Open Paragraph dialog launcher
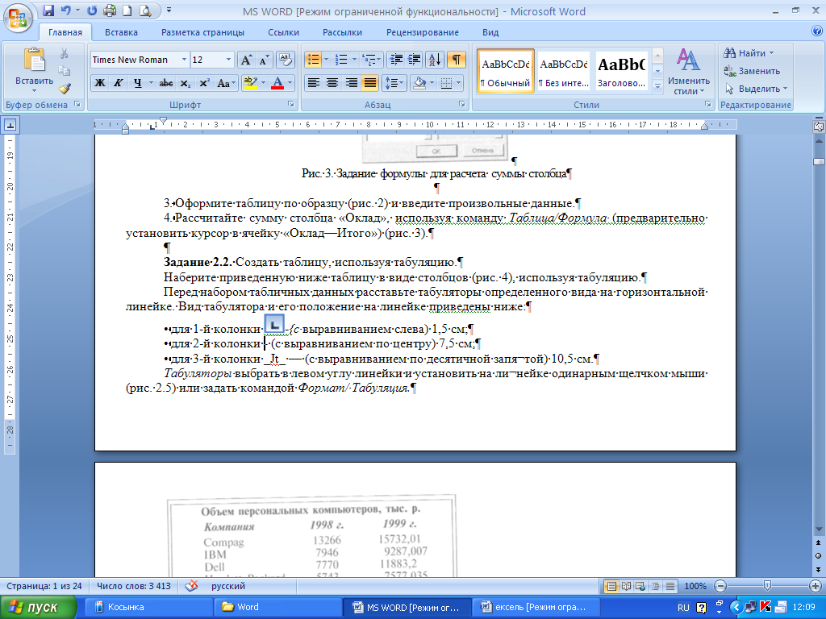Screen dimensions: 826x619 point(462,104)
